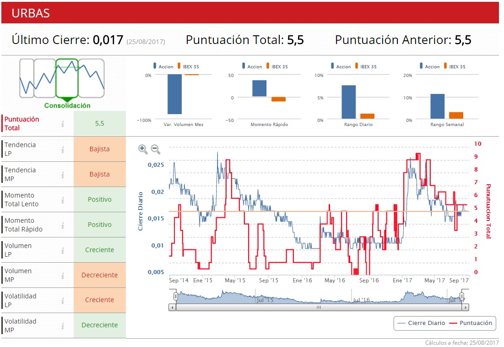The height and width of the screenshot is (347, 504).
Task: Open info icon for Tendencia LP
Action: click(x=63, y=149)
